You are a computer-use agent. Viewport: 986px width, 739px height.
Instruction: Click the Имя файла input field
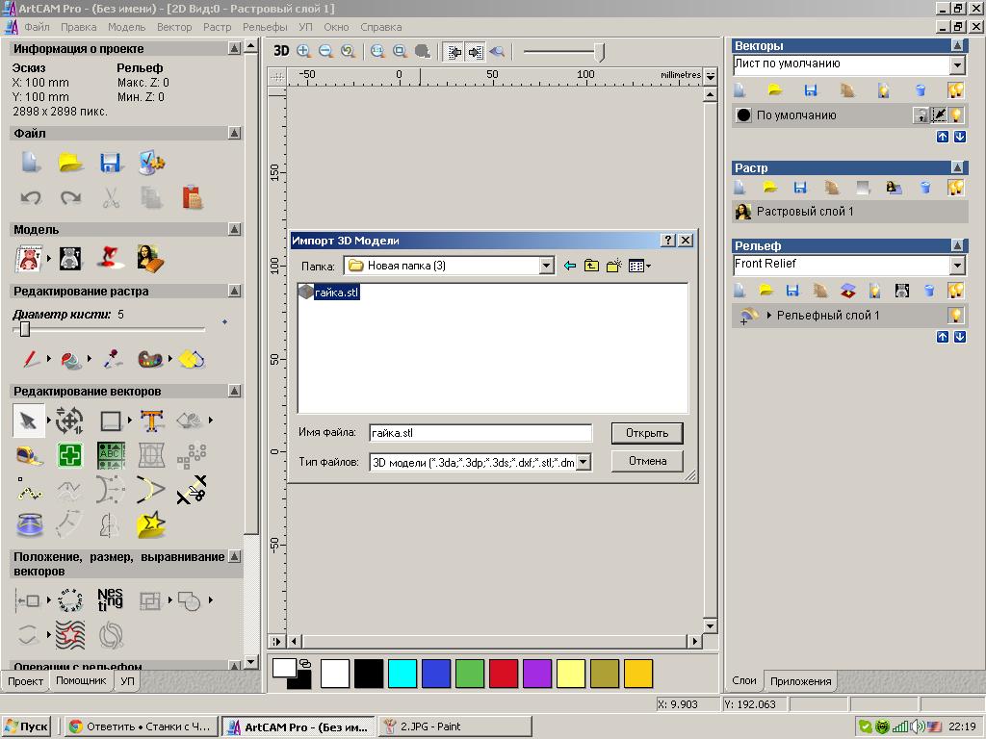click(480, 433)
